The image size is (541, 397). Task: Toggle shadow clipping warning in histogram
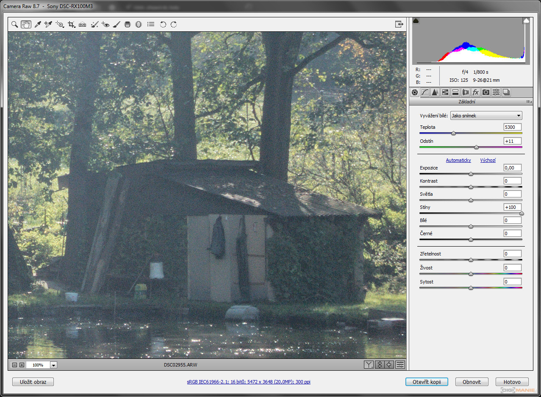click(x=416, y=20)
